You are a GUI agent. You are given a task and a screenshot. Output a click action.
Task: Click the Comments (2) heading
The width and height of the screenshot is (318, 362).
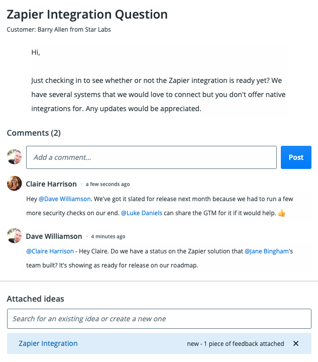pyautogui.click(x=34, y=133)
